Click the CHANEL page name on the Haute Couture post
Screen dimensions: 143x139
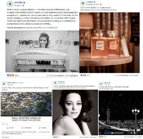click(18, 3)
